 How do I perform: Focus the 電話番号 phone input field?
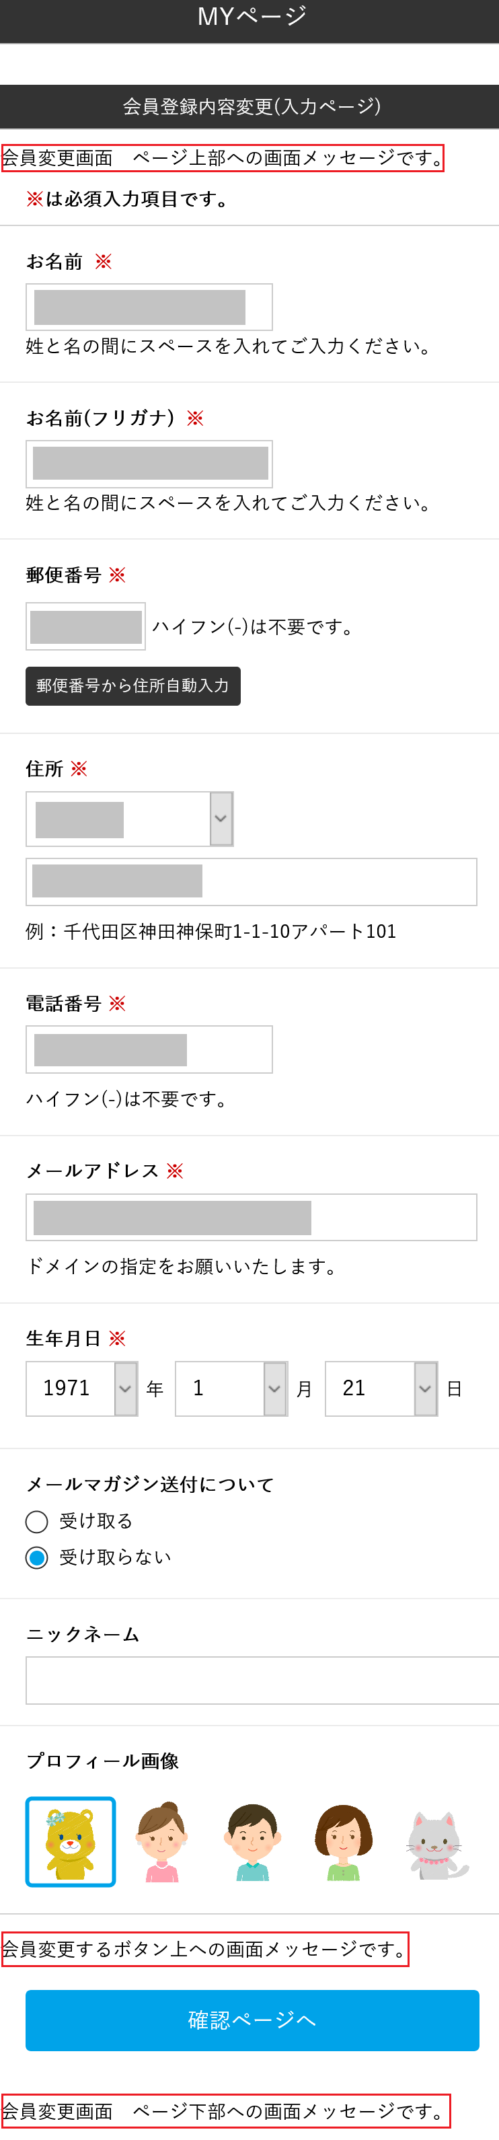click(x=149, y=1049)
